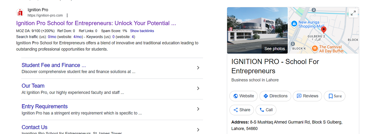Expand the Our Team result chevron
This screenshot has height=134, width=375.
(198, 88)
